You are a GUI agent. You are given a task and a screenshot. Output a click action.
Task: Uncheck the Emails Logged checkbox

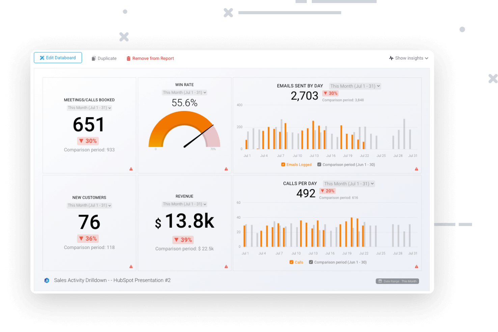click(x=283, y=164)
